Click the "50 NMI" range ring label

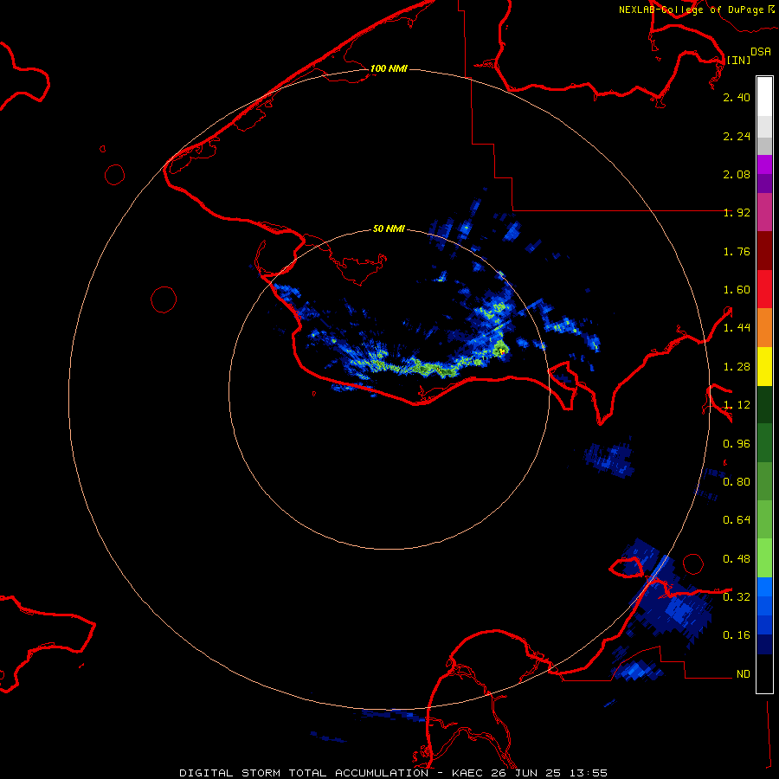(x=389, y=229)
